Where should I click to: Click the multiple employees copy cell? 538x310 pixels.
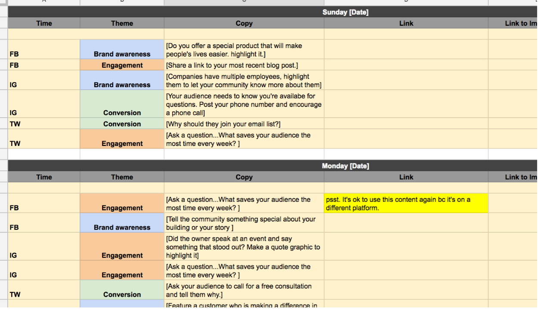244,81
